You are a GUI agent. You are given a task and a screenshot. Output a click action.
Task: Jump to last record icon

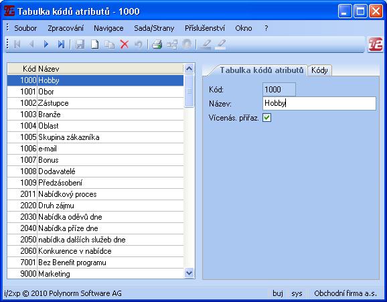click(61, 44)
